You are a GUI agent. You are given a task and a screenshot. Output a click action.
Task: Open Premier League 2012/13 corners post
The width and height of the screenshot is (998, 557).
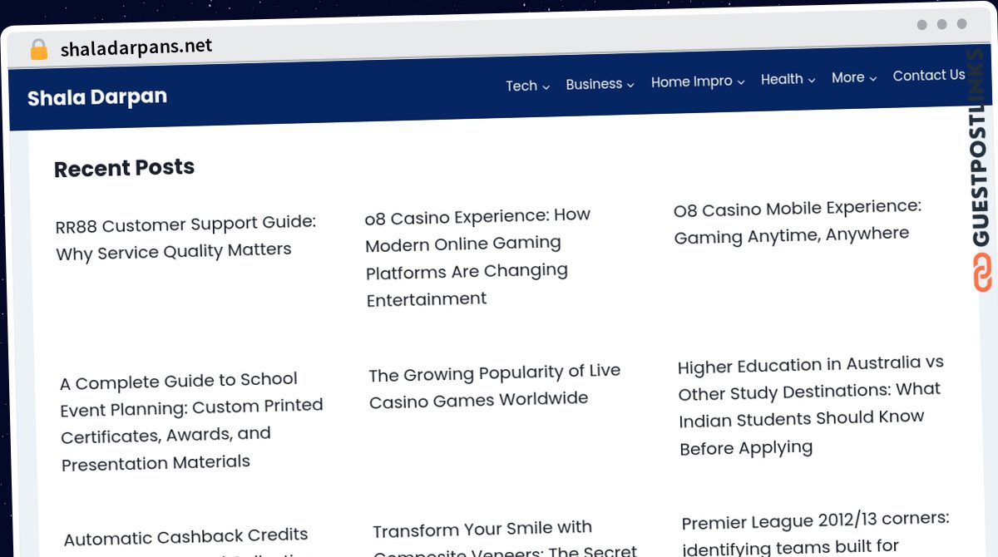[816, 532]
